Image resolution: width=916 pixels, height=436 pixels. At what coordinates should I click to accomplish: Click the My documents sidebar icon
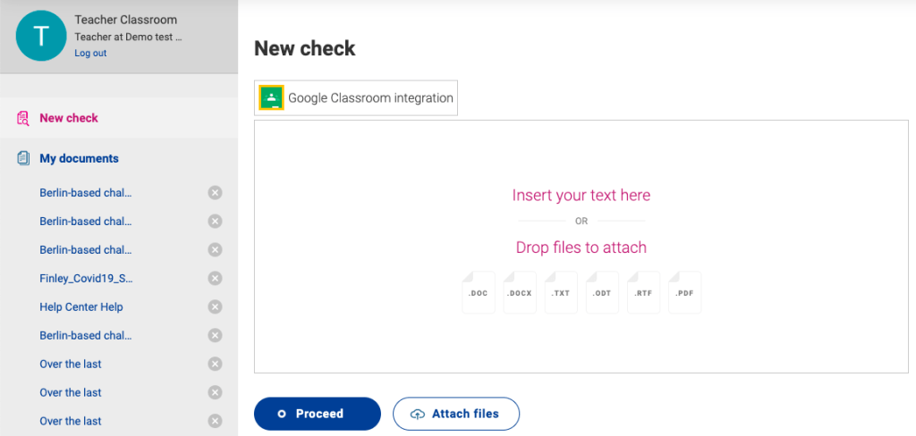tap(22, 158)
